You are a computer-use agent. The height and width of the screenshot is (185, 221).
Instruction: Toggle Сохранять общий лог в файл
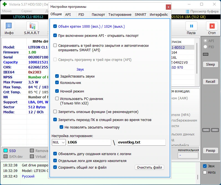(x=55, y=167)
